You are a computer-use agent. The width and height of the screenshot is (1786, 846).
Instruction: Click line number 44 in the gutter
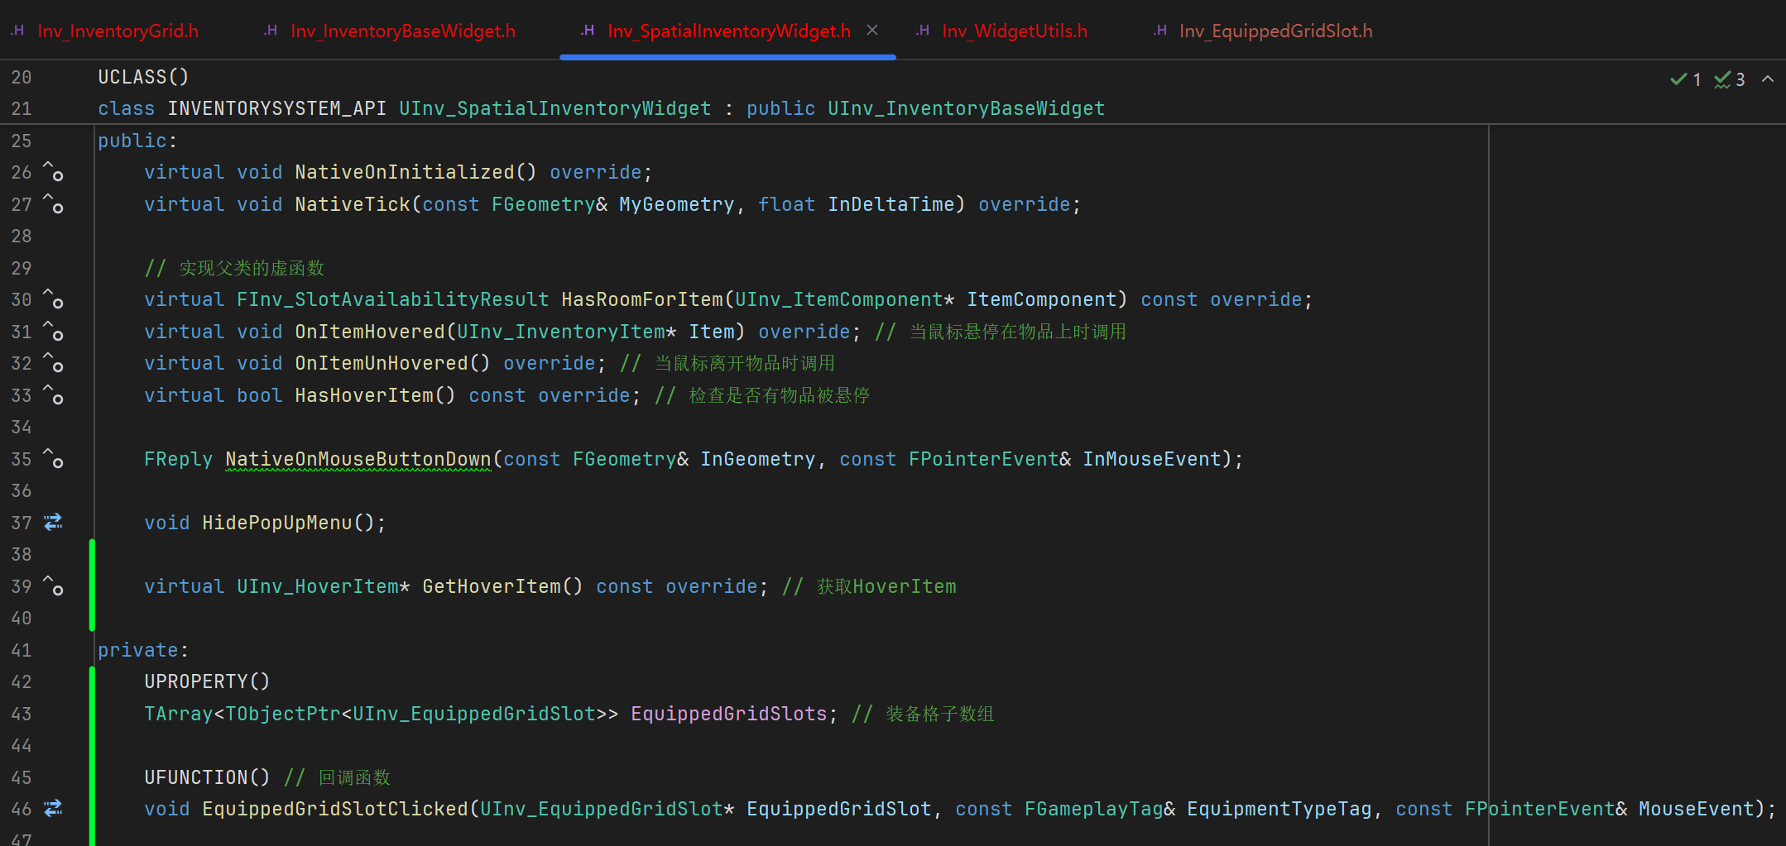click(22, 745)
